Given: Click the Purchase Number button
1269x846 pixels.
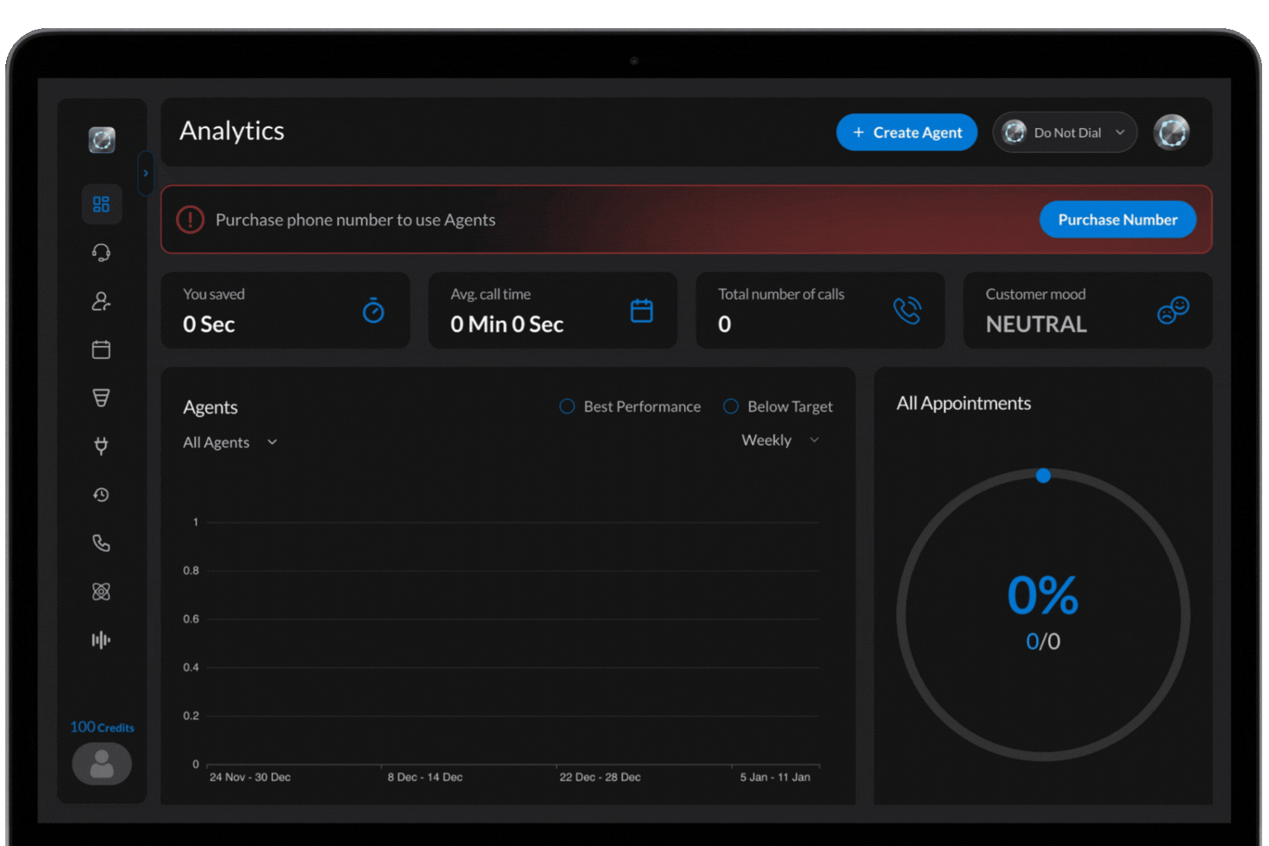Looking at the screenshot, I should 1117,220.
